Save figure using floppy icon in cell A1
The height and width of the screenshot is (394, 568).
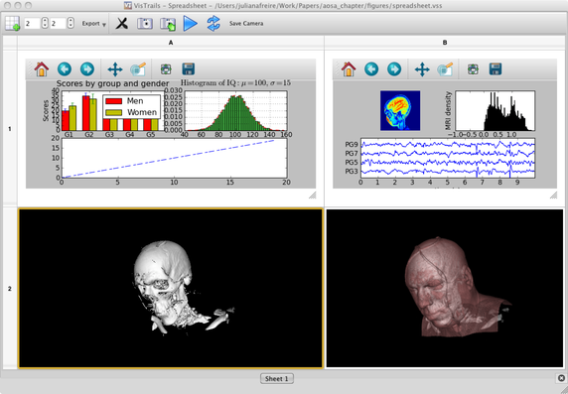pos(189,68)
